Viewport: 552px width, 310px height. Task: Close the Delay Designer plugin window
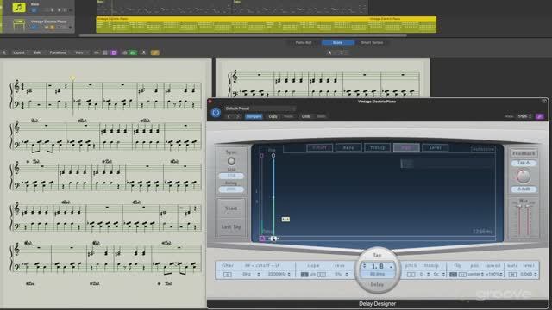click(x=210, y=102)
